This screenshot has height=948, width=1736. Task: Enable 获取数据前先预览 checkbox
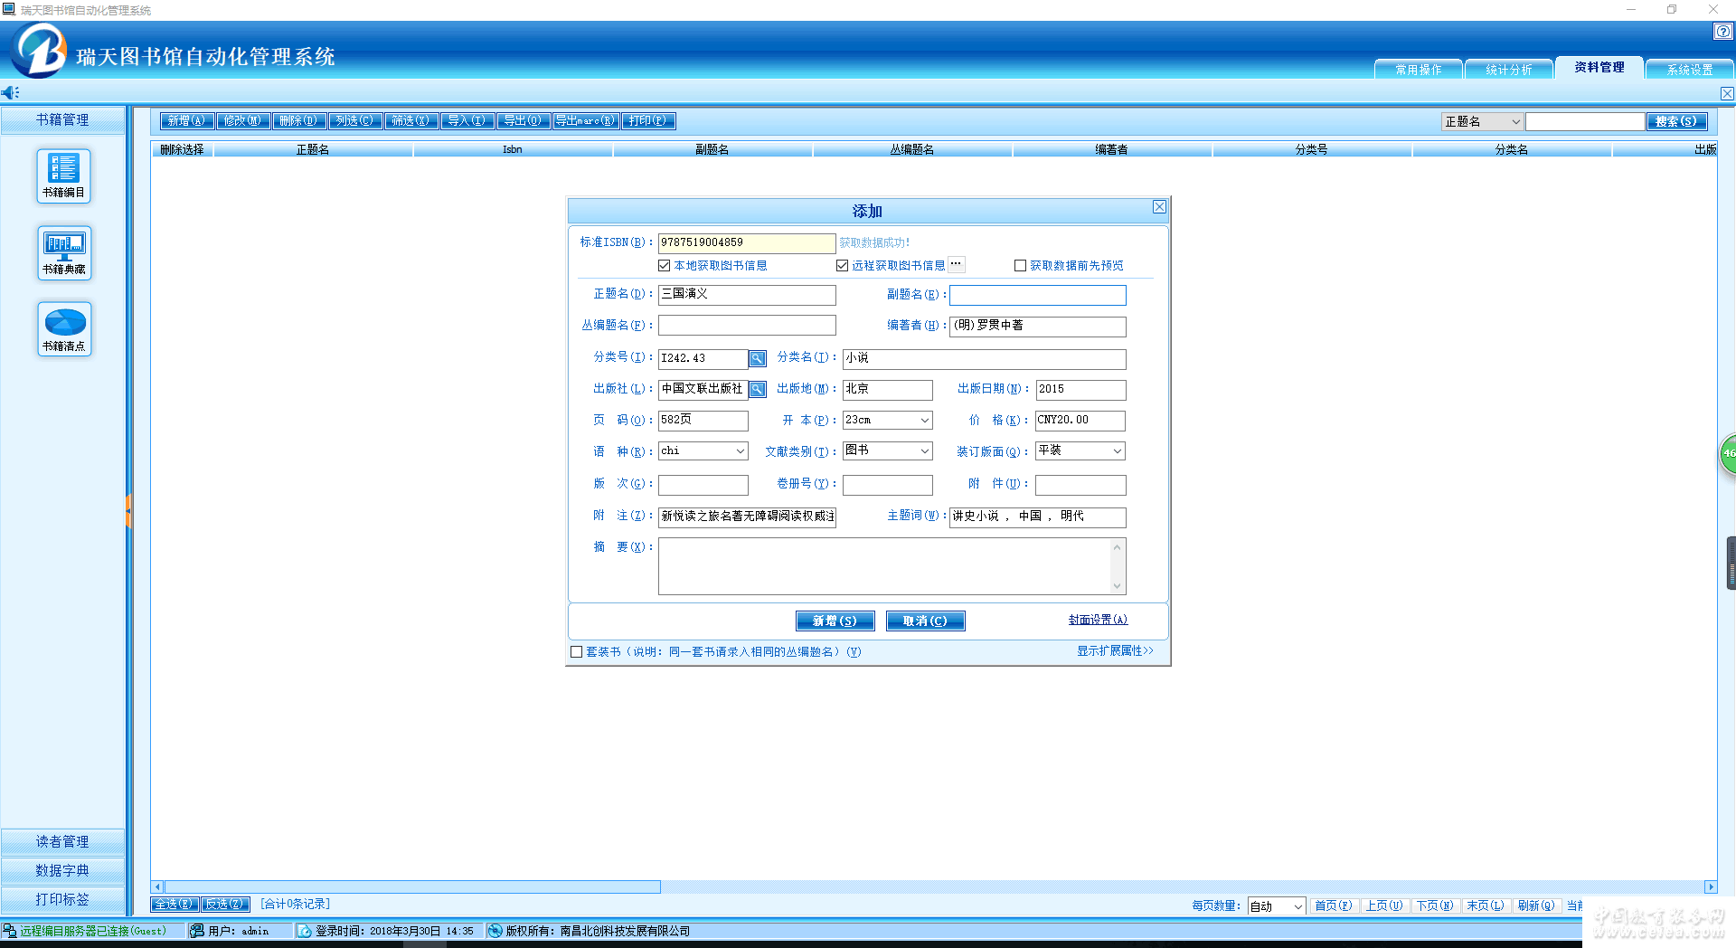[1020, 266]
